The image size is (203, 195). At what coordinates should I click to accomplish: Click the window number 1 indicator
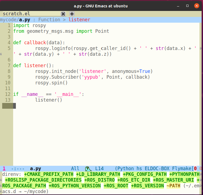click(x=4, y=169)
